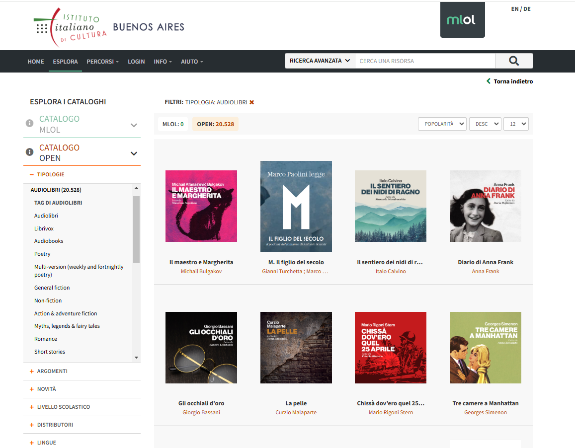Open author link Curzio Malaparte
Viewport: 575px width, 448px height.
(x=296, y=412)
